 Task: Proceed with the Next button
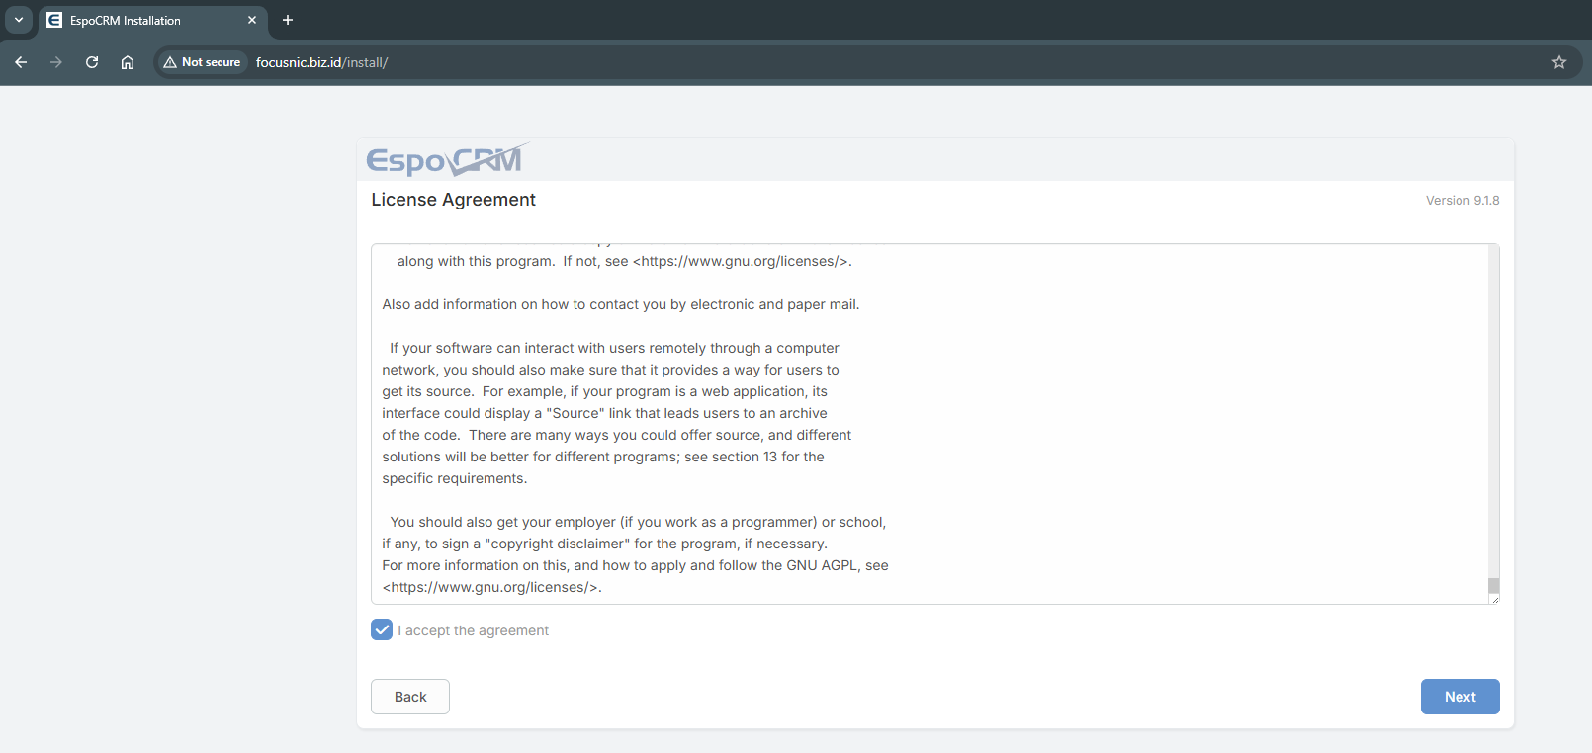pyautogui.click(x=1459, y=697)
